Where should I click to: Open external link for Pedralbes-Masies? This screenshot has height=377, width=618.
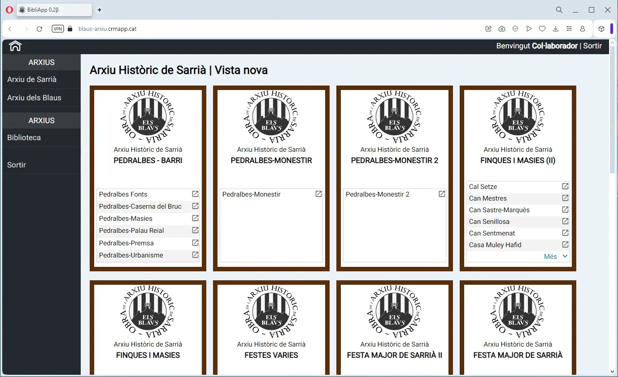point(195,218)
